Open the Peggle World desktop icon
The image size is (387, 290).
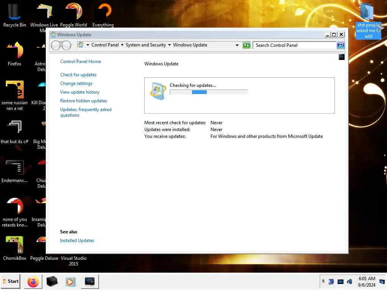tap(74, 15)
